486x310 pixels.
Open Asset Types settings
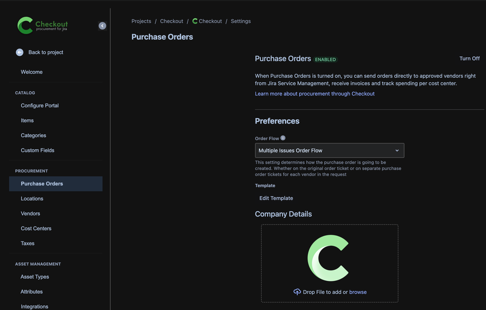click(x=35, y=277)
